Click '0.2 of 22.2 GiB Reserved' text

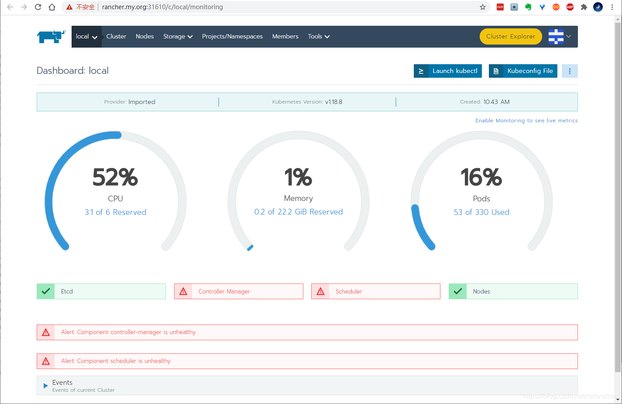[x=299, y=212]
